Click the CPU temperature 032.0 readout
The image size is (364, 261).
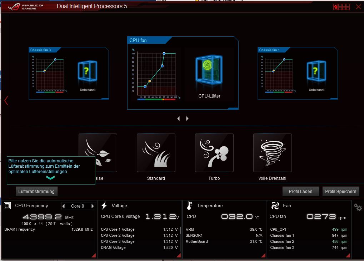pyautogui.click(x=240, y=216)
